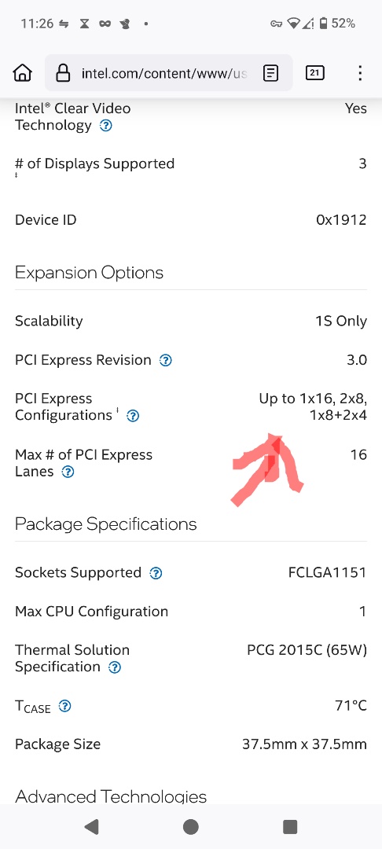The image size is (382, 849).
Task: Show help for Thermal Solution Specification
Action: [x=115, y=667]
